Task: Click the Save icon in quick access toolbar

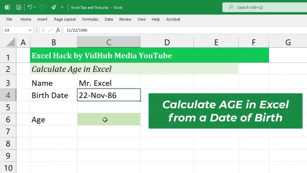Action: [x=19, y=8]
